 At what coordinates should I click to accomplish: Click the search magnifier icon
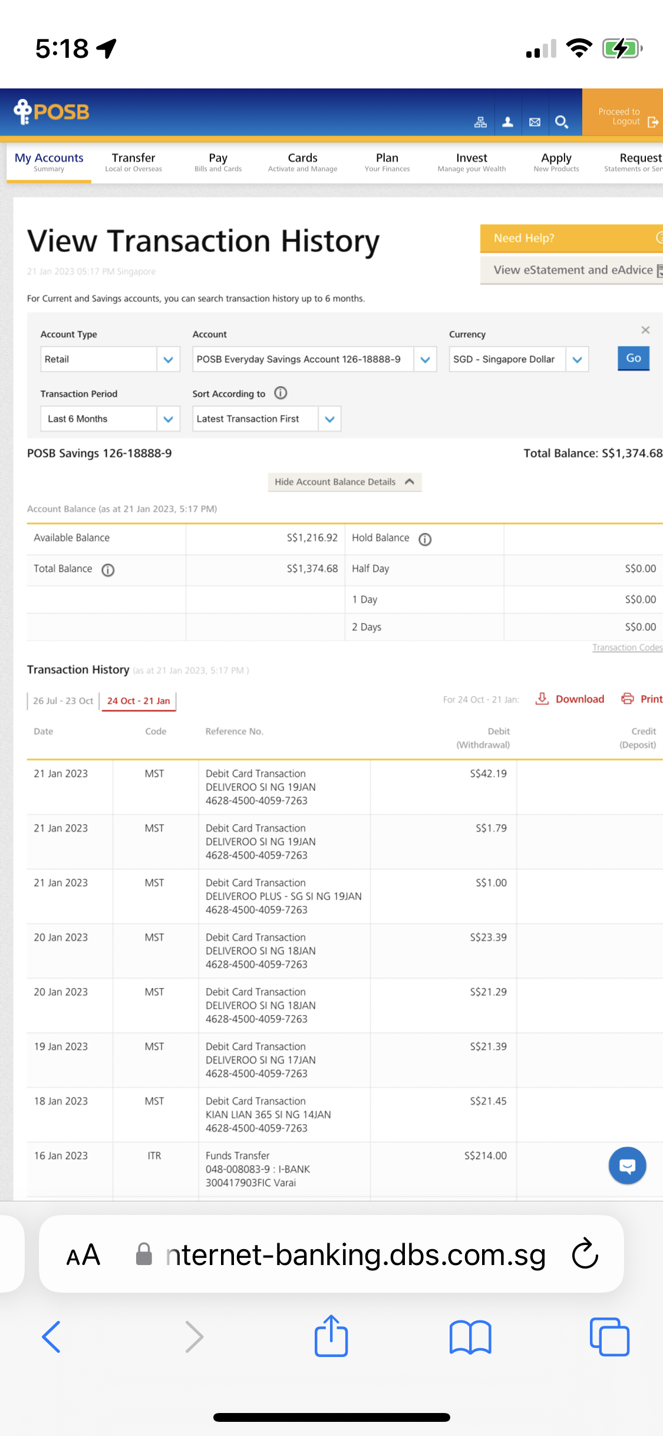(x=562, y=122)
